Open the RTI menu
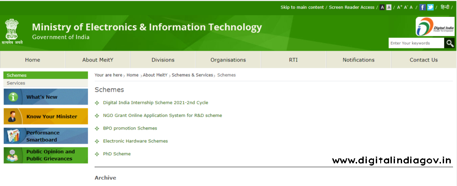457x186 pixels. coord(294,60)
